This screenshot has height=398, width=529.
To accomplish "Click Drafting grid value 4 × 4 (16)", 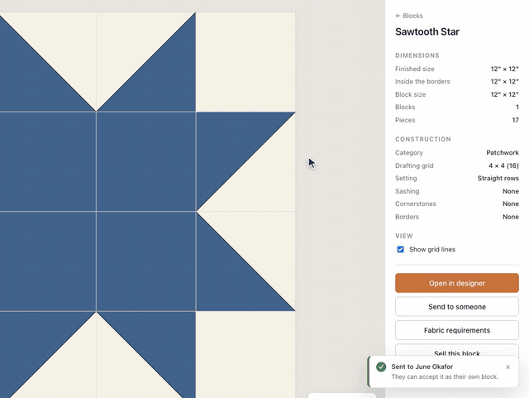I will 503,165.
